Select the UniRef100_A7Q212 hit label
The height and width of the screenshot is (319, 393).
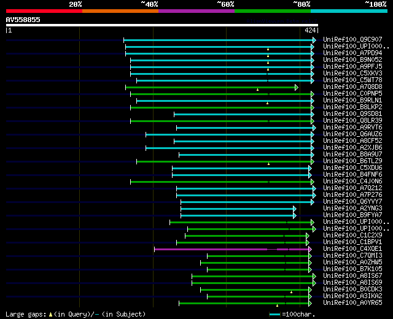pyautogui.click(x=352, y=188)
